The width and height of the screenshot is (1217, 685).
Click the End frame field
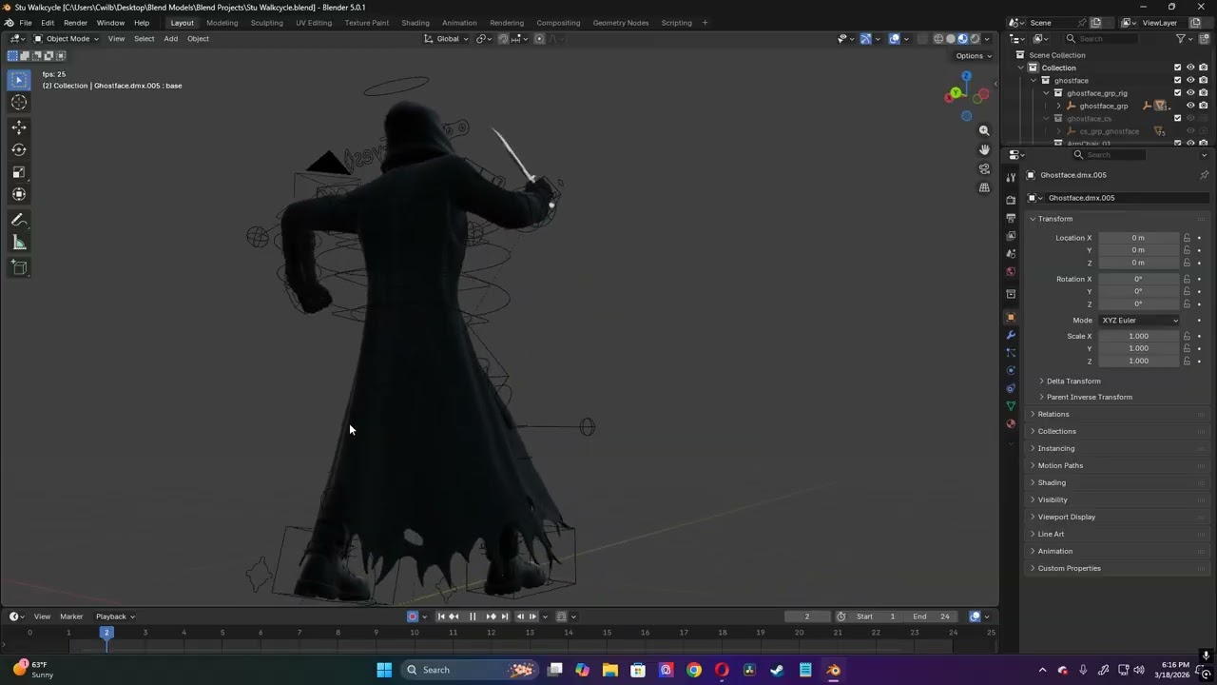931,616
